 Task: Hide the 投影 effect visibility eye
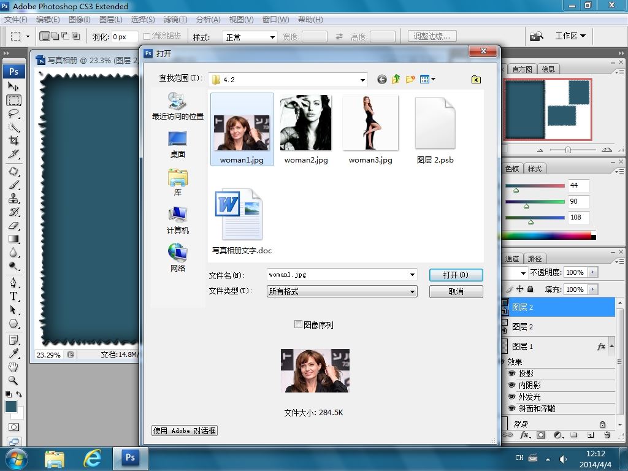[511, 373]
